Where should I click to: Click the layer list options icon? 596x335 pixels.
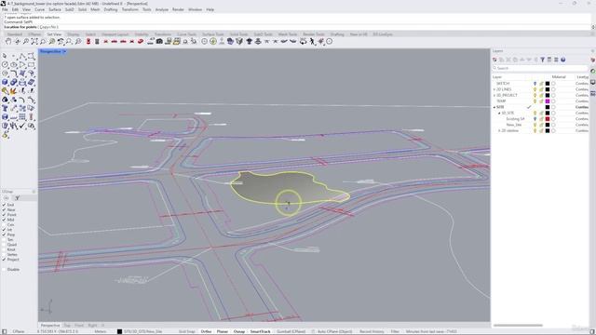coord(556,60)
